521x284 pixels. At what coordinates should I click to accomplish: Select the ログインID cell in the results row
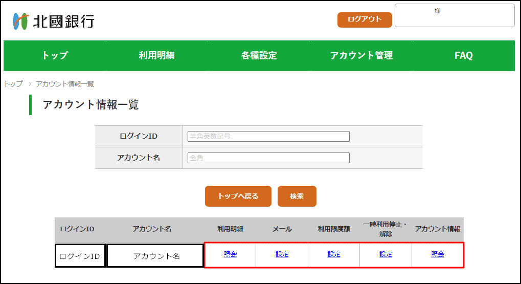point(80,256)
